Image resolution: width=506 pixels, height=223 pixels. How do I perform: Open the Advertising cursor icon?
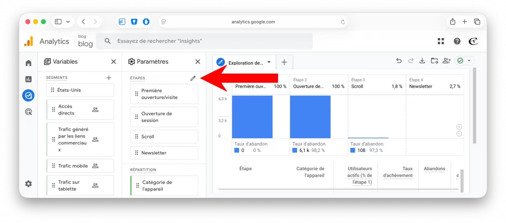(28, 112)
